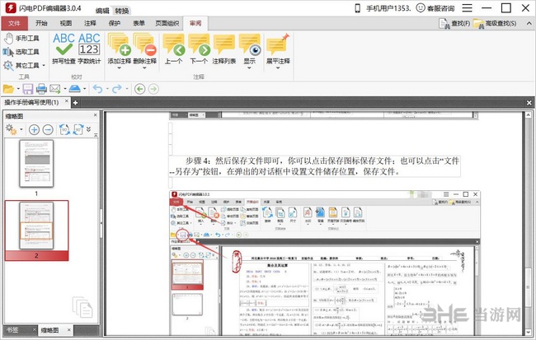Click the 手机用户1353 account label

click(x=388, y=8)
